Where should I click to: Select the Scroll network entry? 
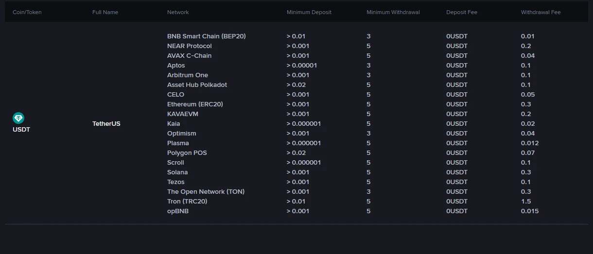point(175,163)
